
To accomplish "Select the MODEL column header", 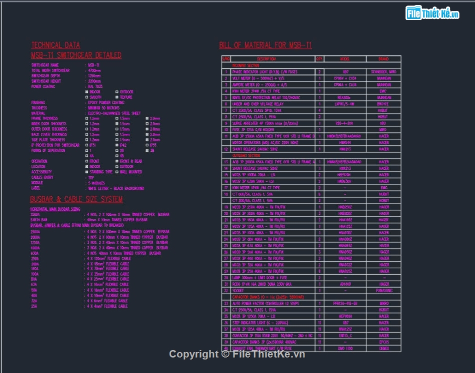I will click(344, 59).
